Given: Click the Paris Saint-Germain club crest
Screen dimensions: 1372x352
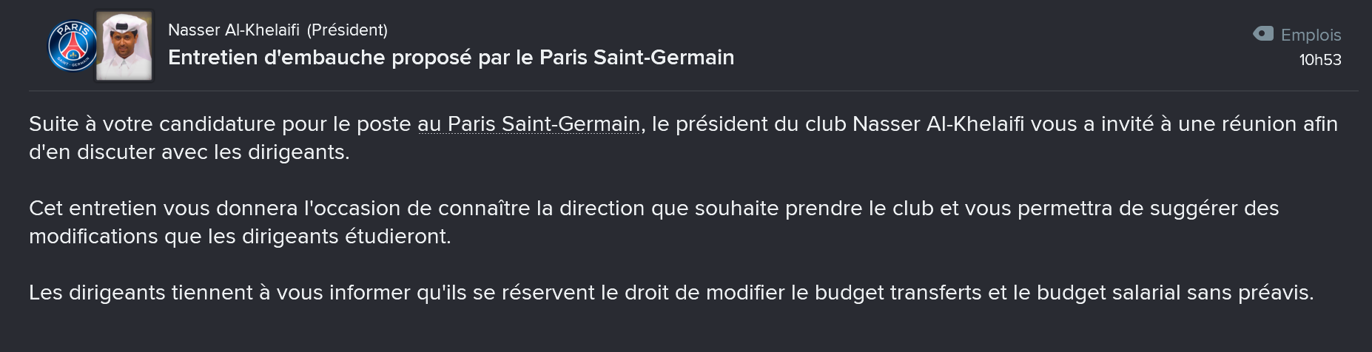Looking at the screenshot, I should (x=73, y=46).
